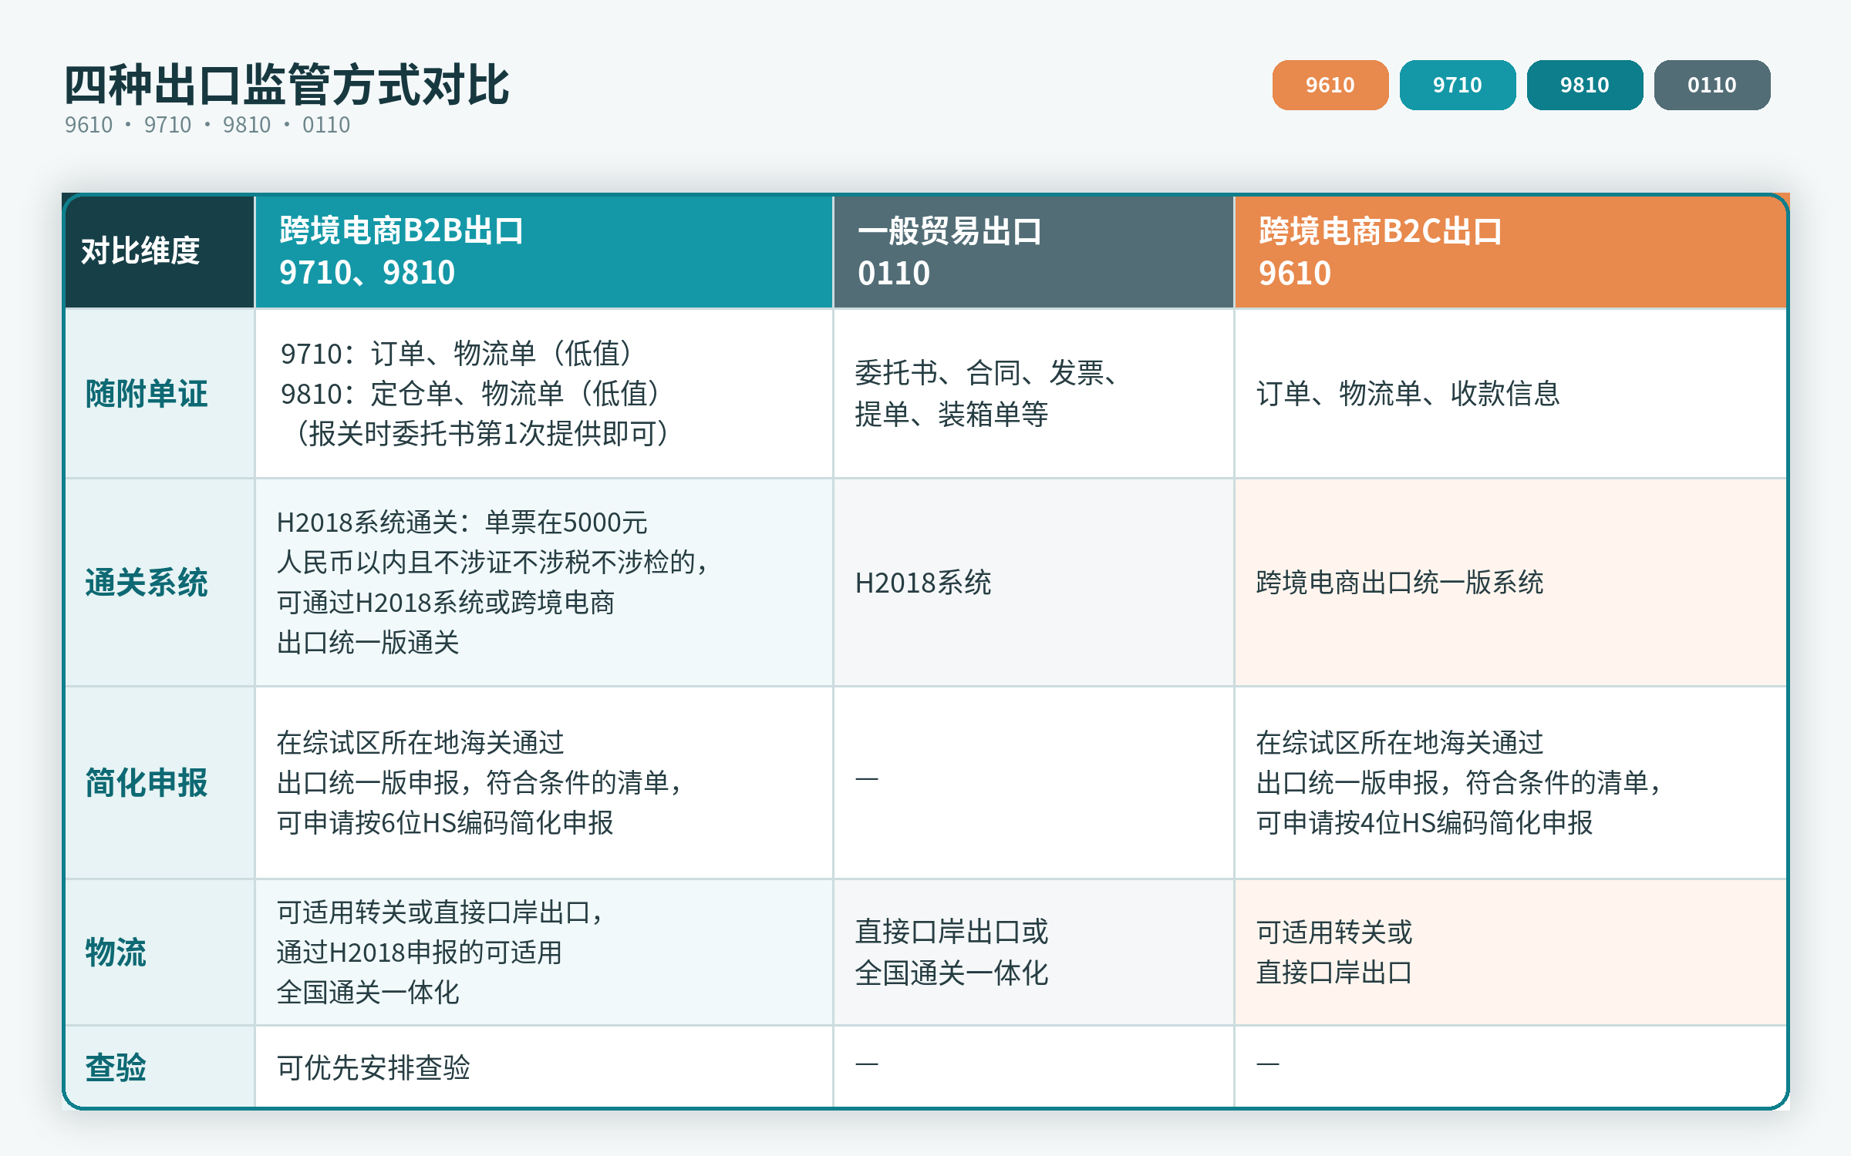
Task: Click the dark teal 9810 badge
Action: (x=1585, y=85)
